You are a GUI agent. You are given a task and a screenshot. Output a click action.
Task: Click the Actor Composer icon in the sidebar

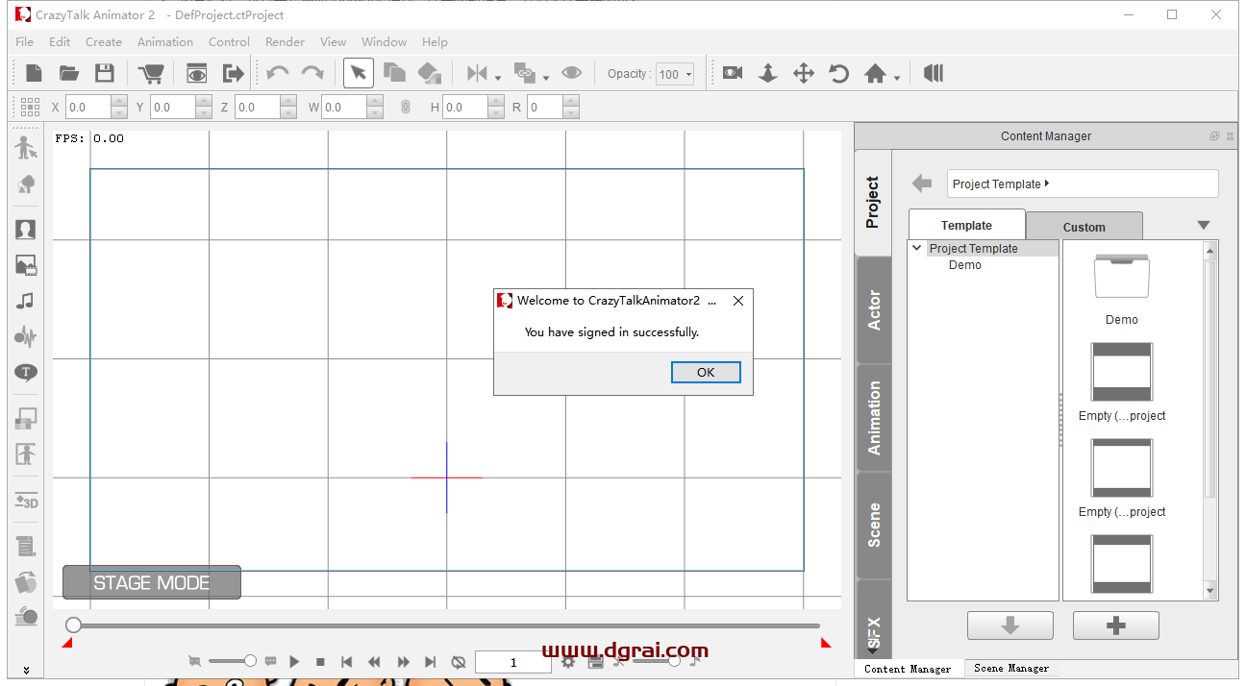(26, 147)
